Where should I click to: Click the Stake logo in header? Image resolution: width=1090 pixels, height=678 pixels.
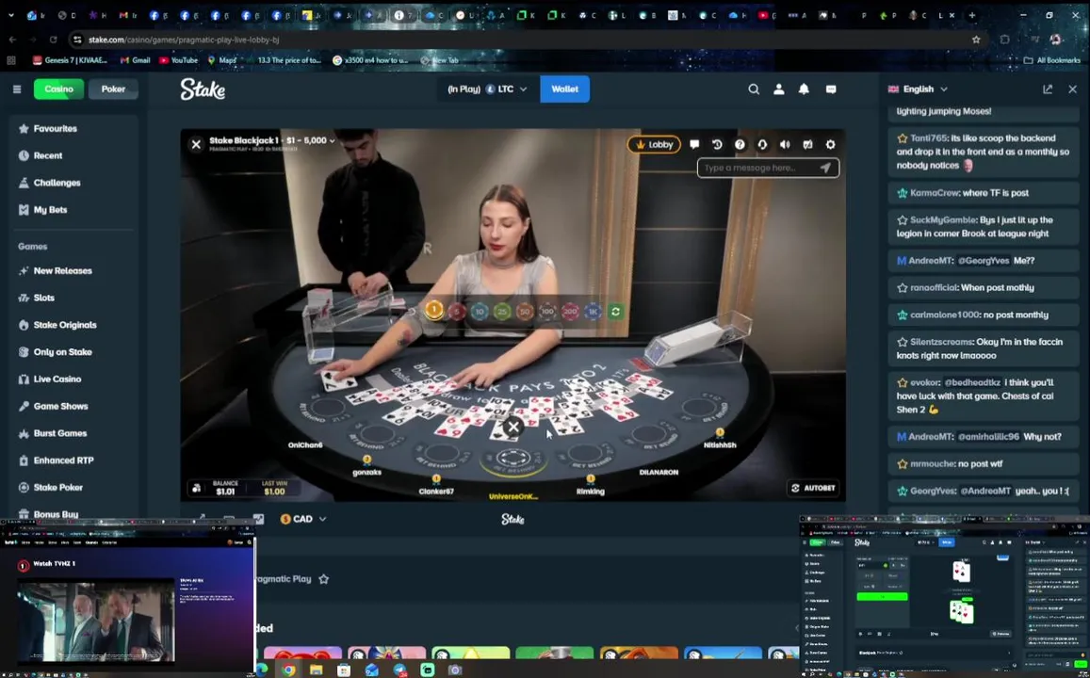pos(203,89)
